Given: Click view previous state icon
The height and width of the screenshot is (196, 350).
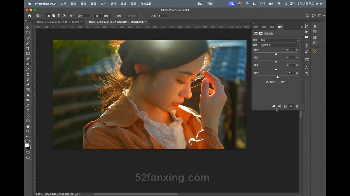Looking at the screenshot, I should click(279, 106).
